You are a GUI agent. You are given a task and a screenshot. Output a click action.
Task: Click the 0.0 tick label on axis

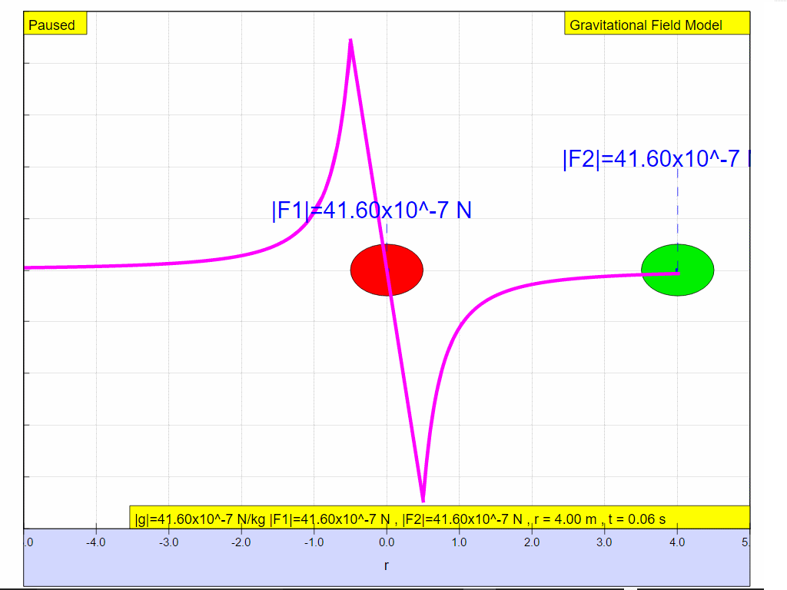point(387,542)
